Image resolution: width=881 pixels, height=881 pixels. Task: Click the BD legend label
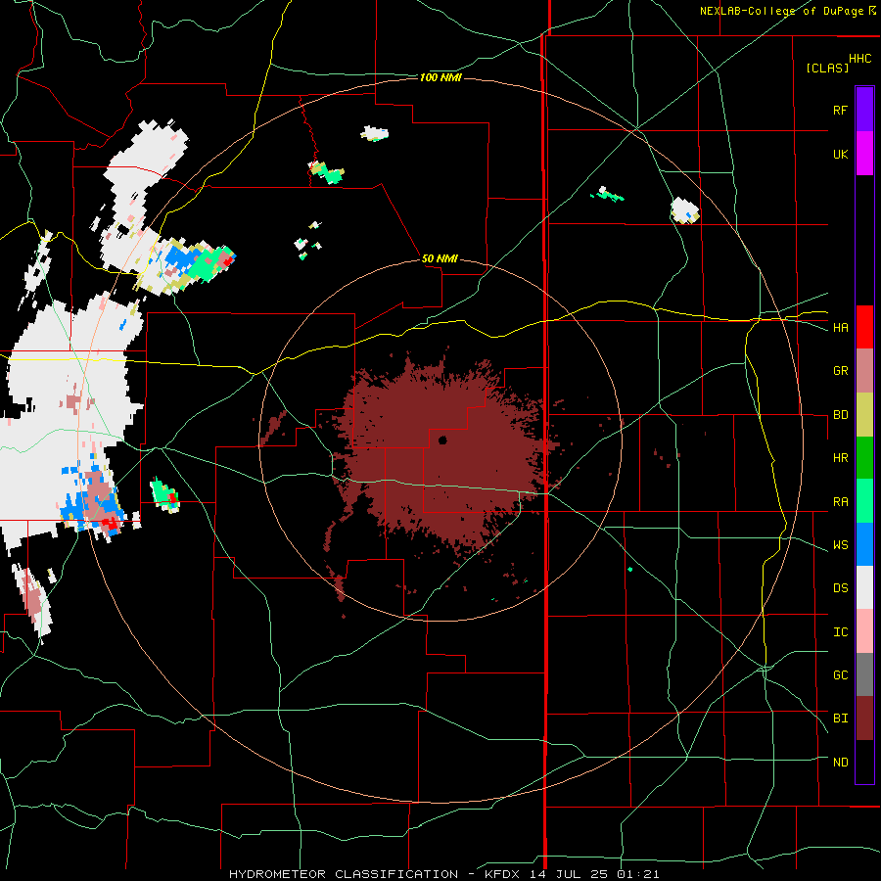tap(840, 415)
